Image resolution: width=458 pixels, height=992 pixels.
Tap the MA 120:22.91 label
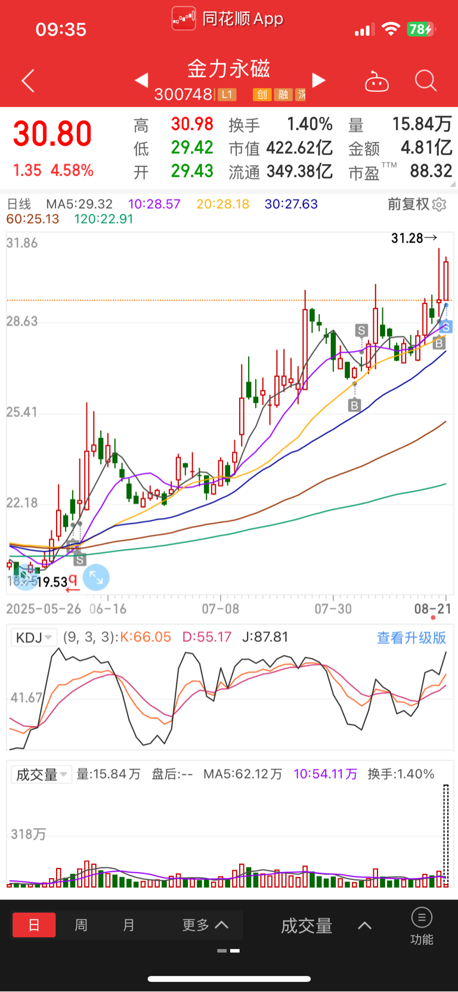pyautogui.click(x=104, y=219)
